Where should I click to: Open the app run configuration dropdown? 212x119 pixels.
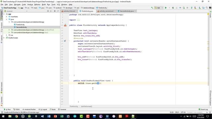(159, 8)
